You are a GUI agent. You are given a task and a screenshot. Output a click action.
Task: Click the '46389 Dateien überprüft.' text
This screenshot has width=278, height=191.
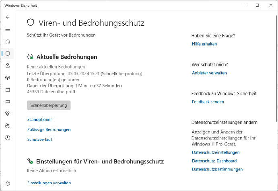(52, 92)
